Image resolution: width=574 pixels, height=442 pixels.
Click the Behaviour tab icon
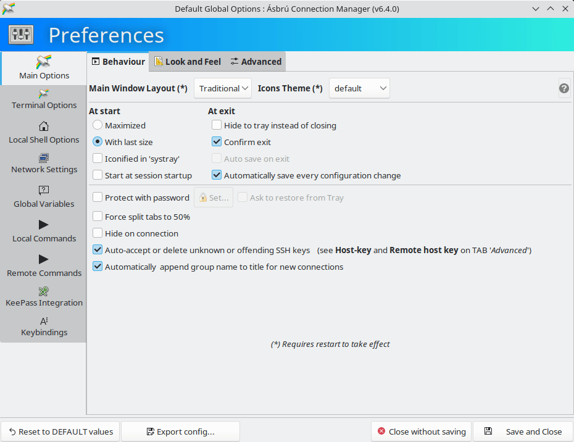pyautogui.click(x=96, y=61)
